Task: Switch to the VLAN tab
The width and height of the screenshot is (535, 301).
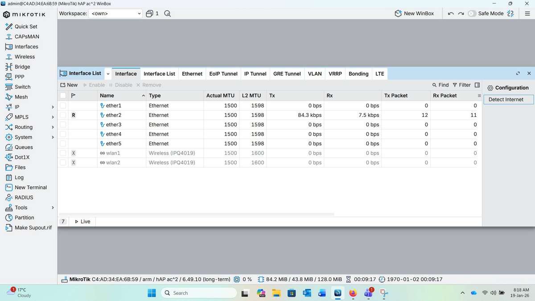Action: 315,74
